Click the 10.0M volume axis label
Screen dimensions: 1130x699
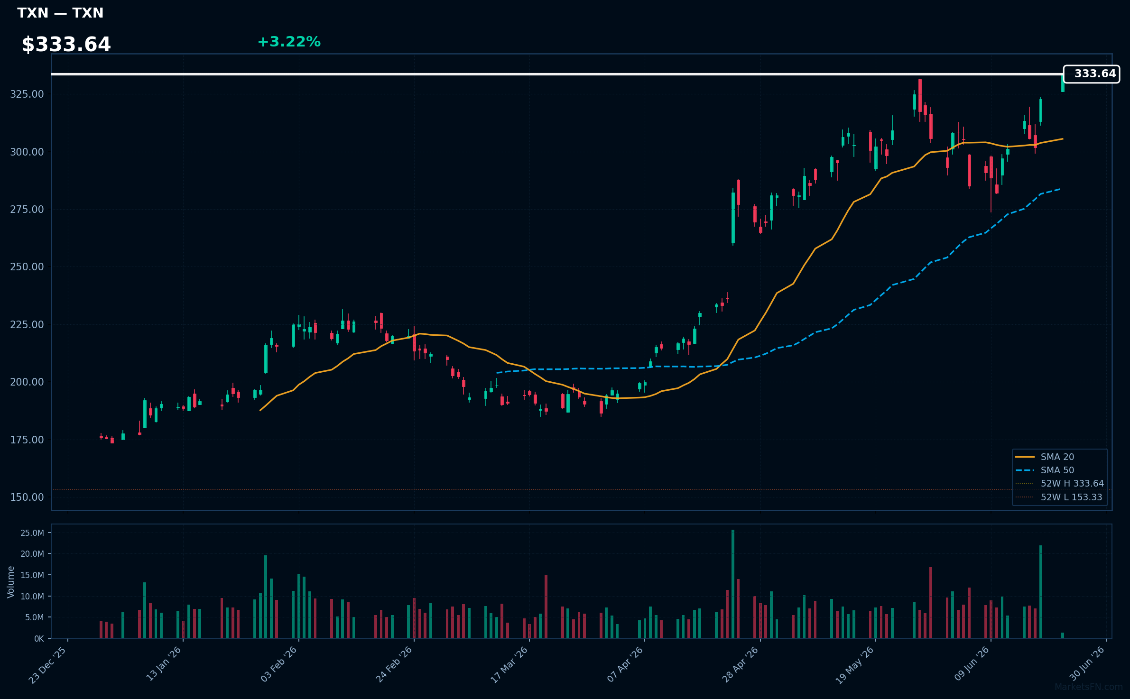click(32, 597)
